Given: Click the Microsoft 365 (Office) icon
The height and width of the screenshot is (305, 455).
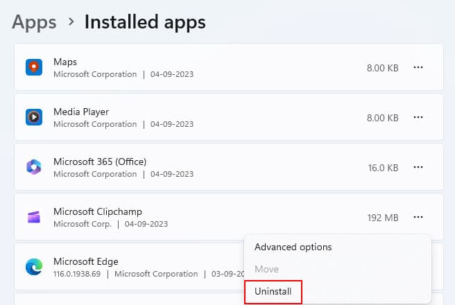Looking at the screenshot, I should tap(34, 167).
